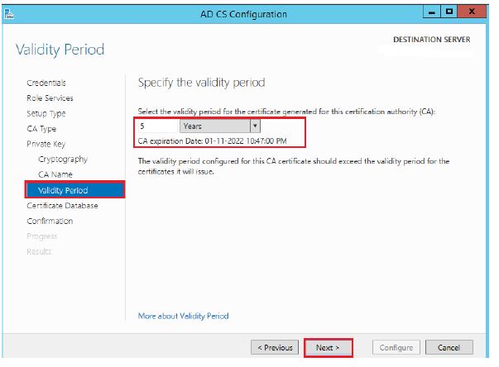Navigate to the CA Type step

(x=41, y=129)
